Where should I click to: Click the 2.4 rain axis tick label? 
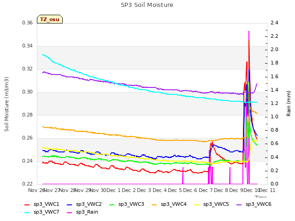(274, 23)
